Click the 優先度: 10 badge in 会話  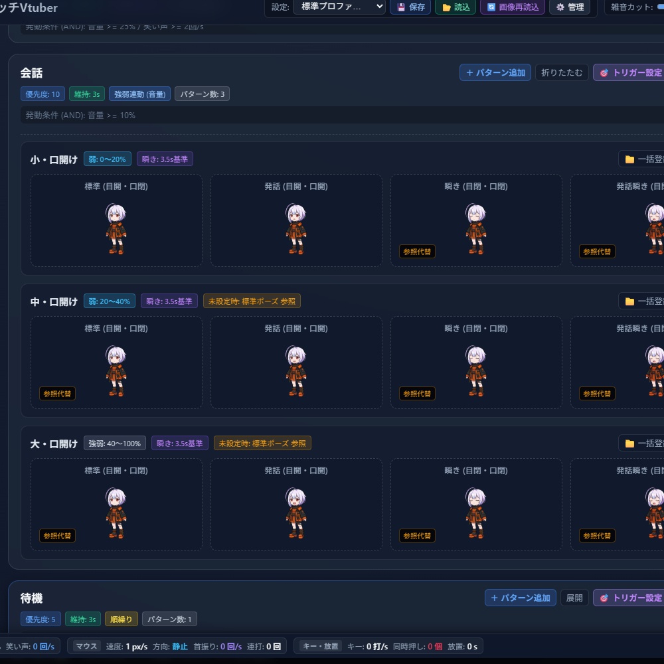click(x=42, y=94)
